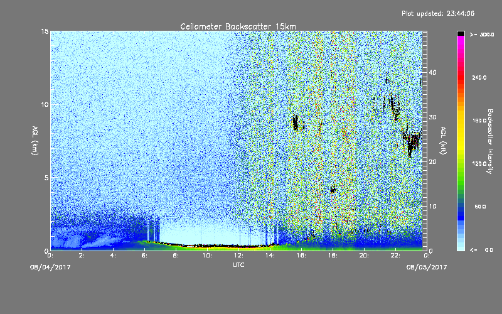Click the '40' tick on the kft axis

(432, 72)
